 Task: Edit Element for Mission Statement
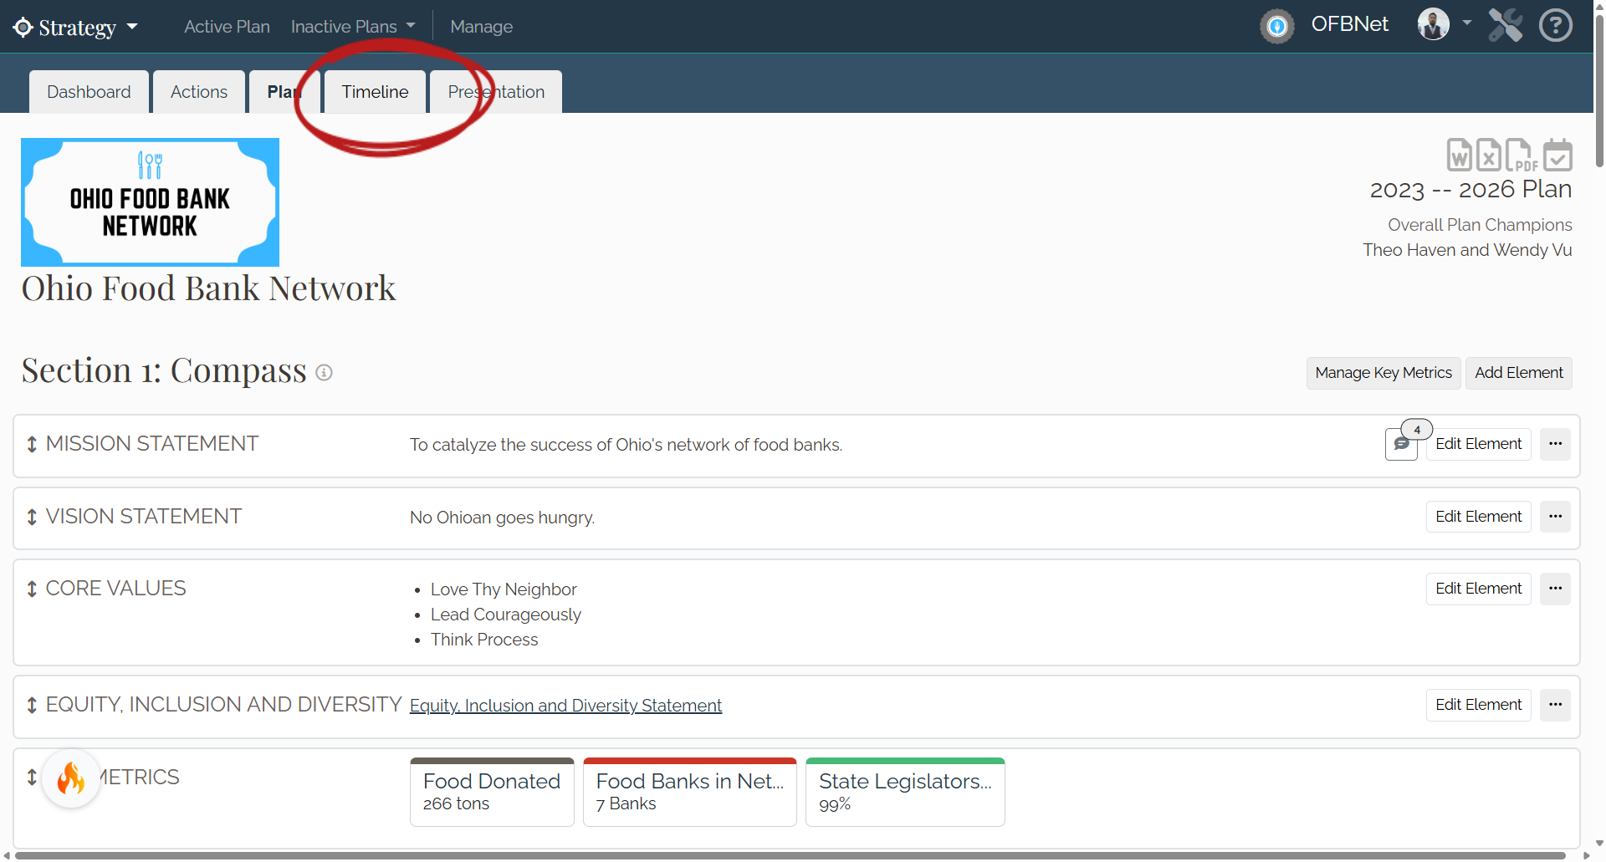[1478, 444]
